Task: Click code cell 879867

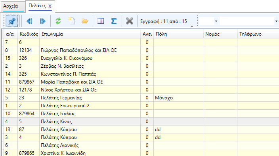Action: pos(29,82)
